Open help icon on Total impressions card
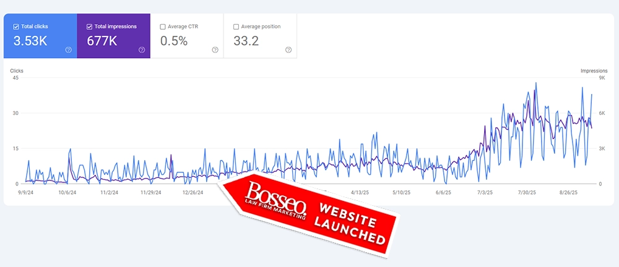The width and height of the screenshot is (619, 267). 142,50
